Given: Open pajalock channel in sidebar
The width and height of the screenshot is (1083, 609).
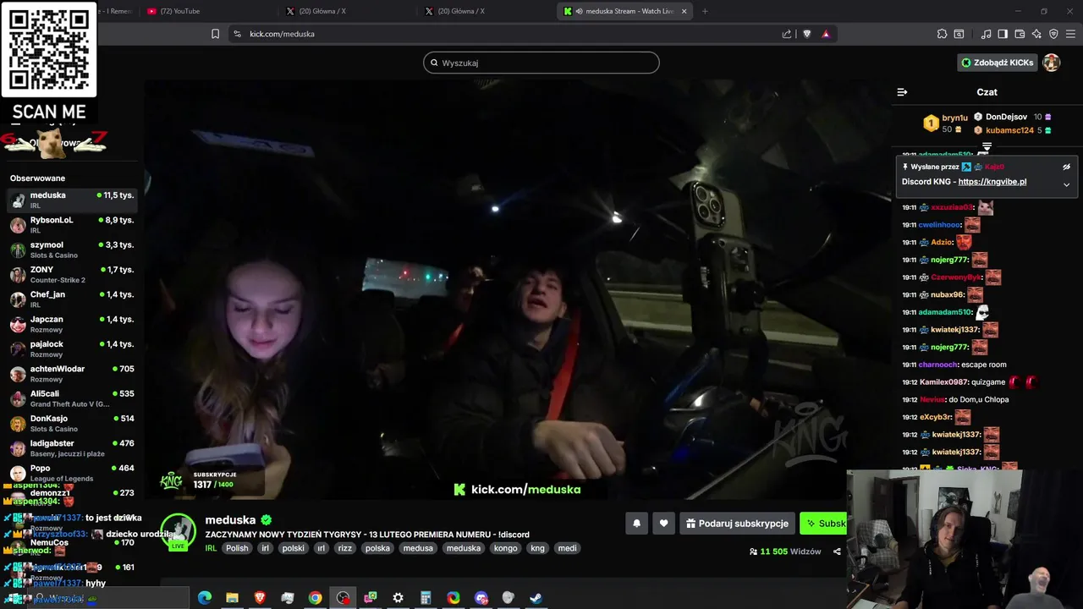Looking at the screenshot, I should click(72, 349).
